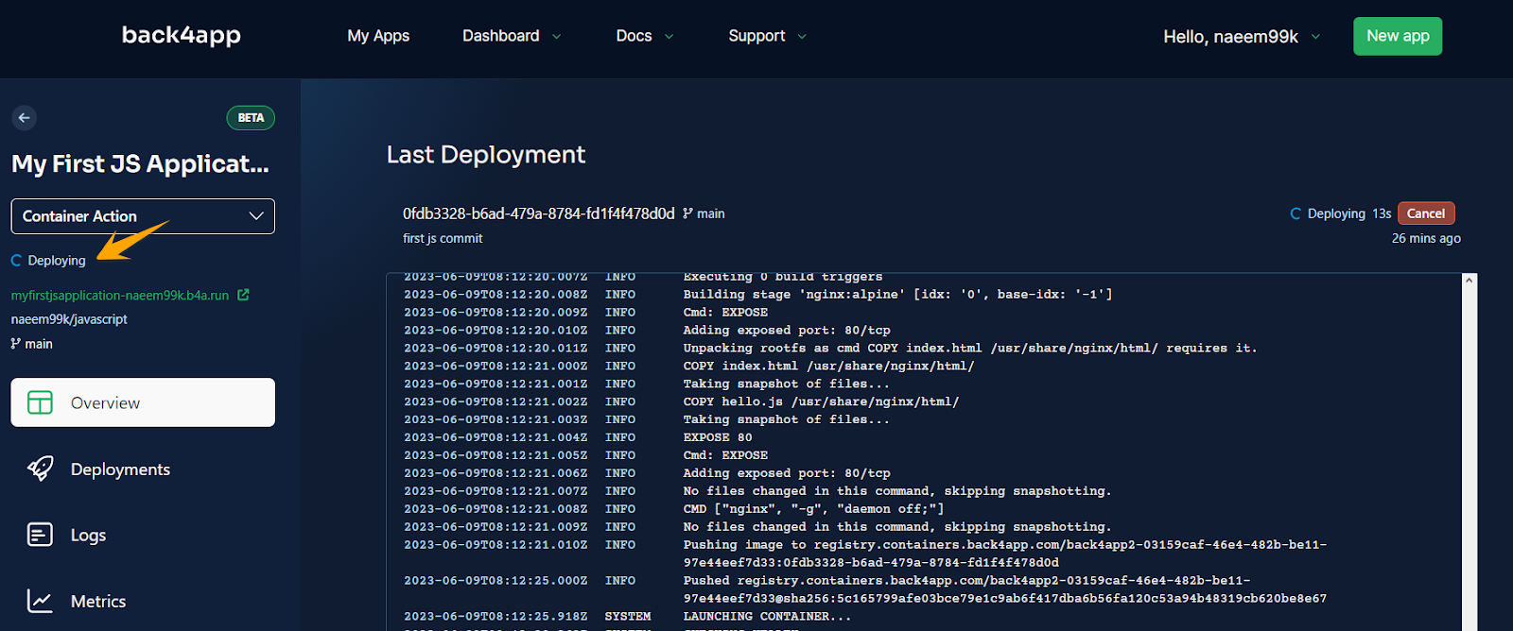The image size is (1513, 631).
Task: Click the SYSTEM label in log
Action: (628, 617)
